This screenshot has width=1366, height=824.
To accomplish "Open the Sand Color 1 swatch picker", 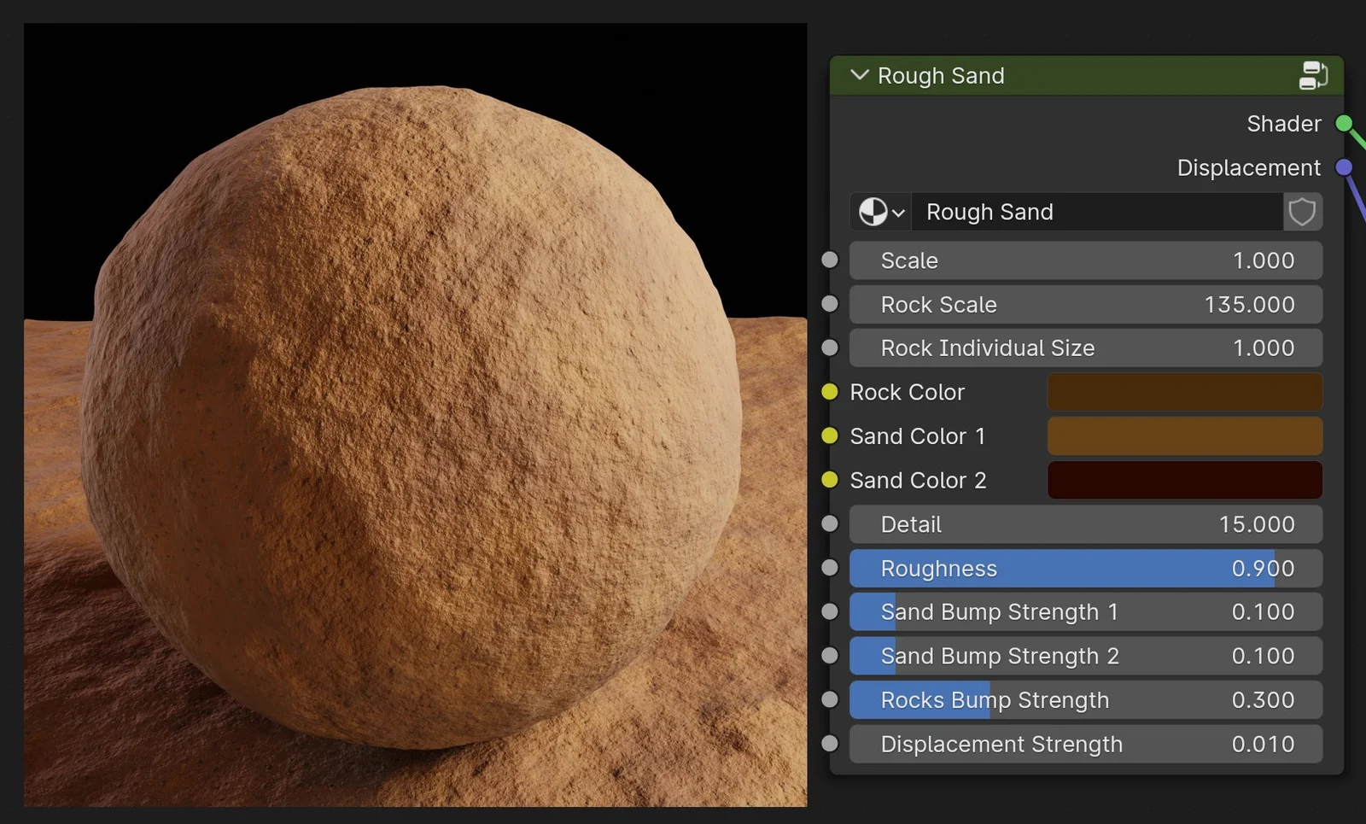I will 1184,435.
